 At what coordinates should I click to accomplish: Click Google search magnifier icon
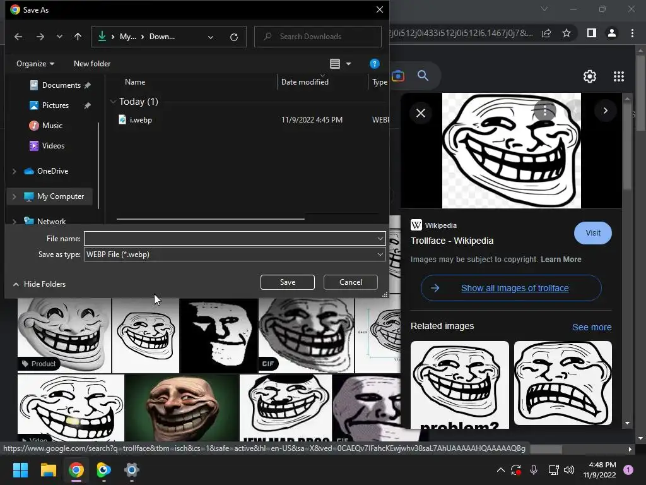[x=423, y=76]
